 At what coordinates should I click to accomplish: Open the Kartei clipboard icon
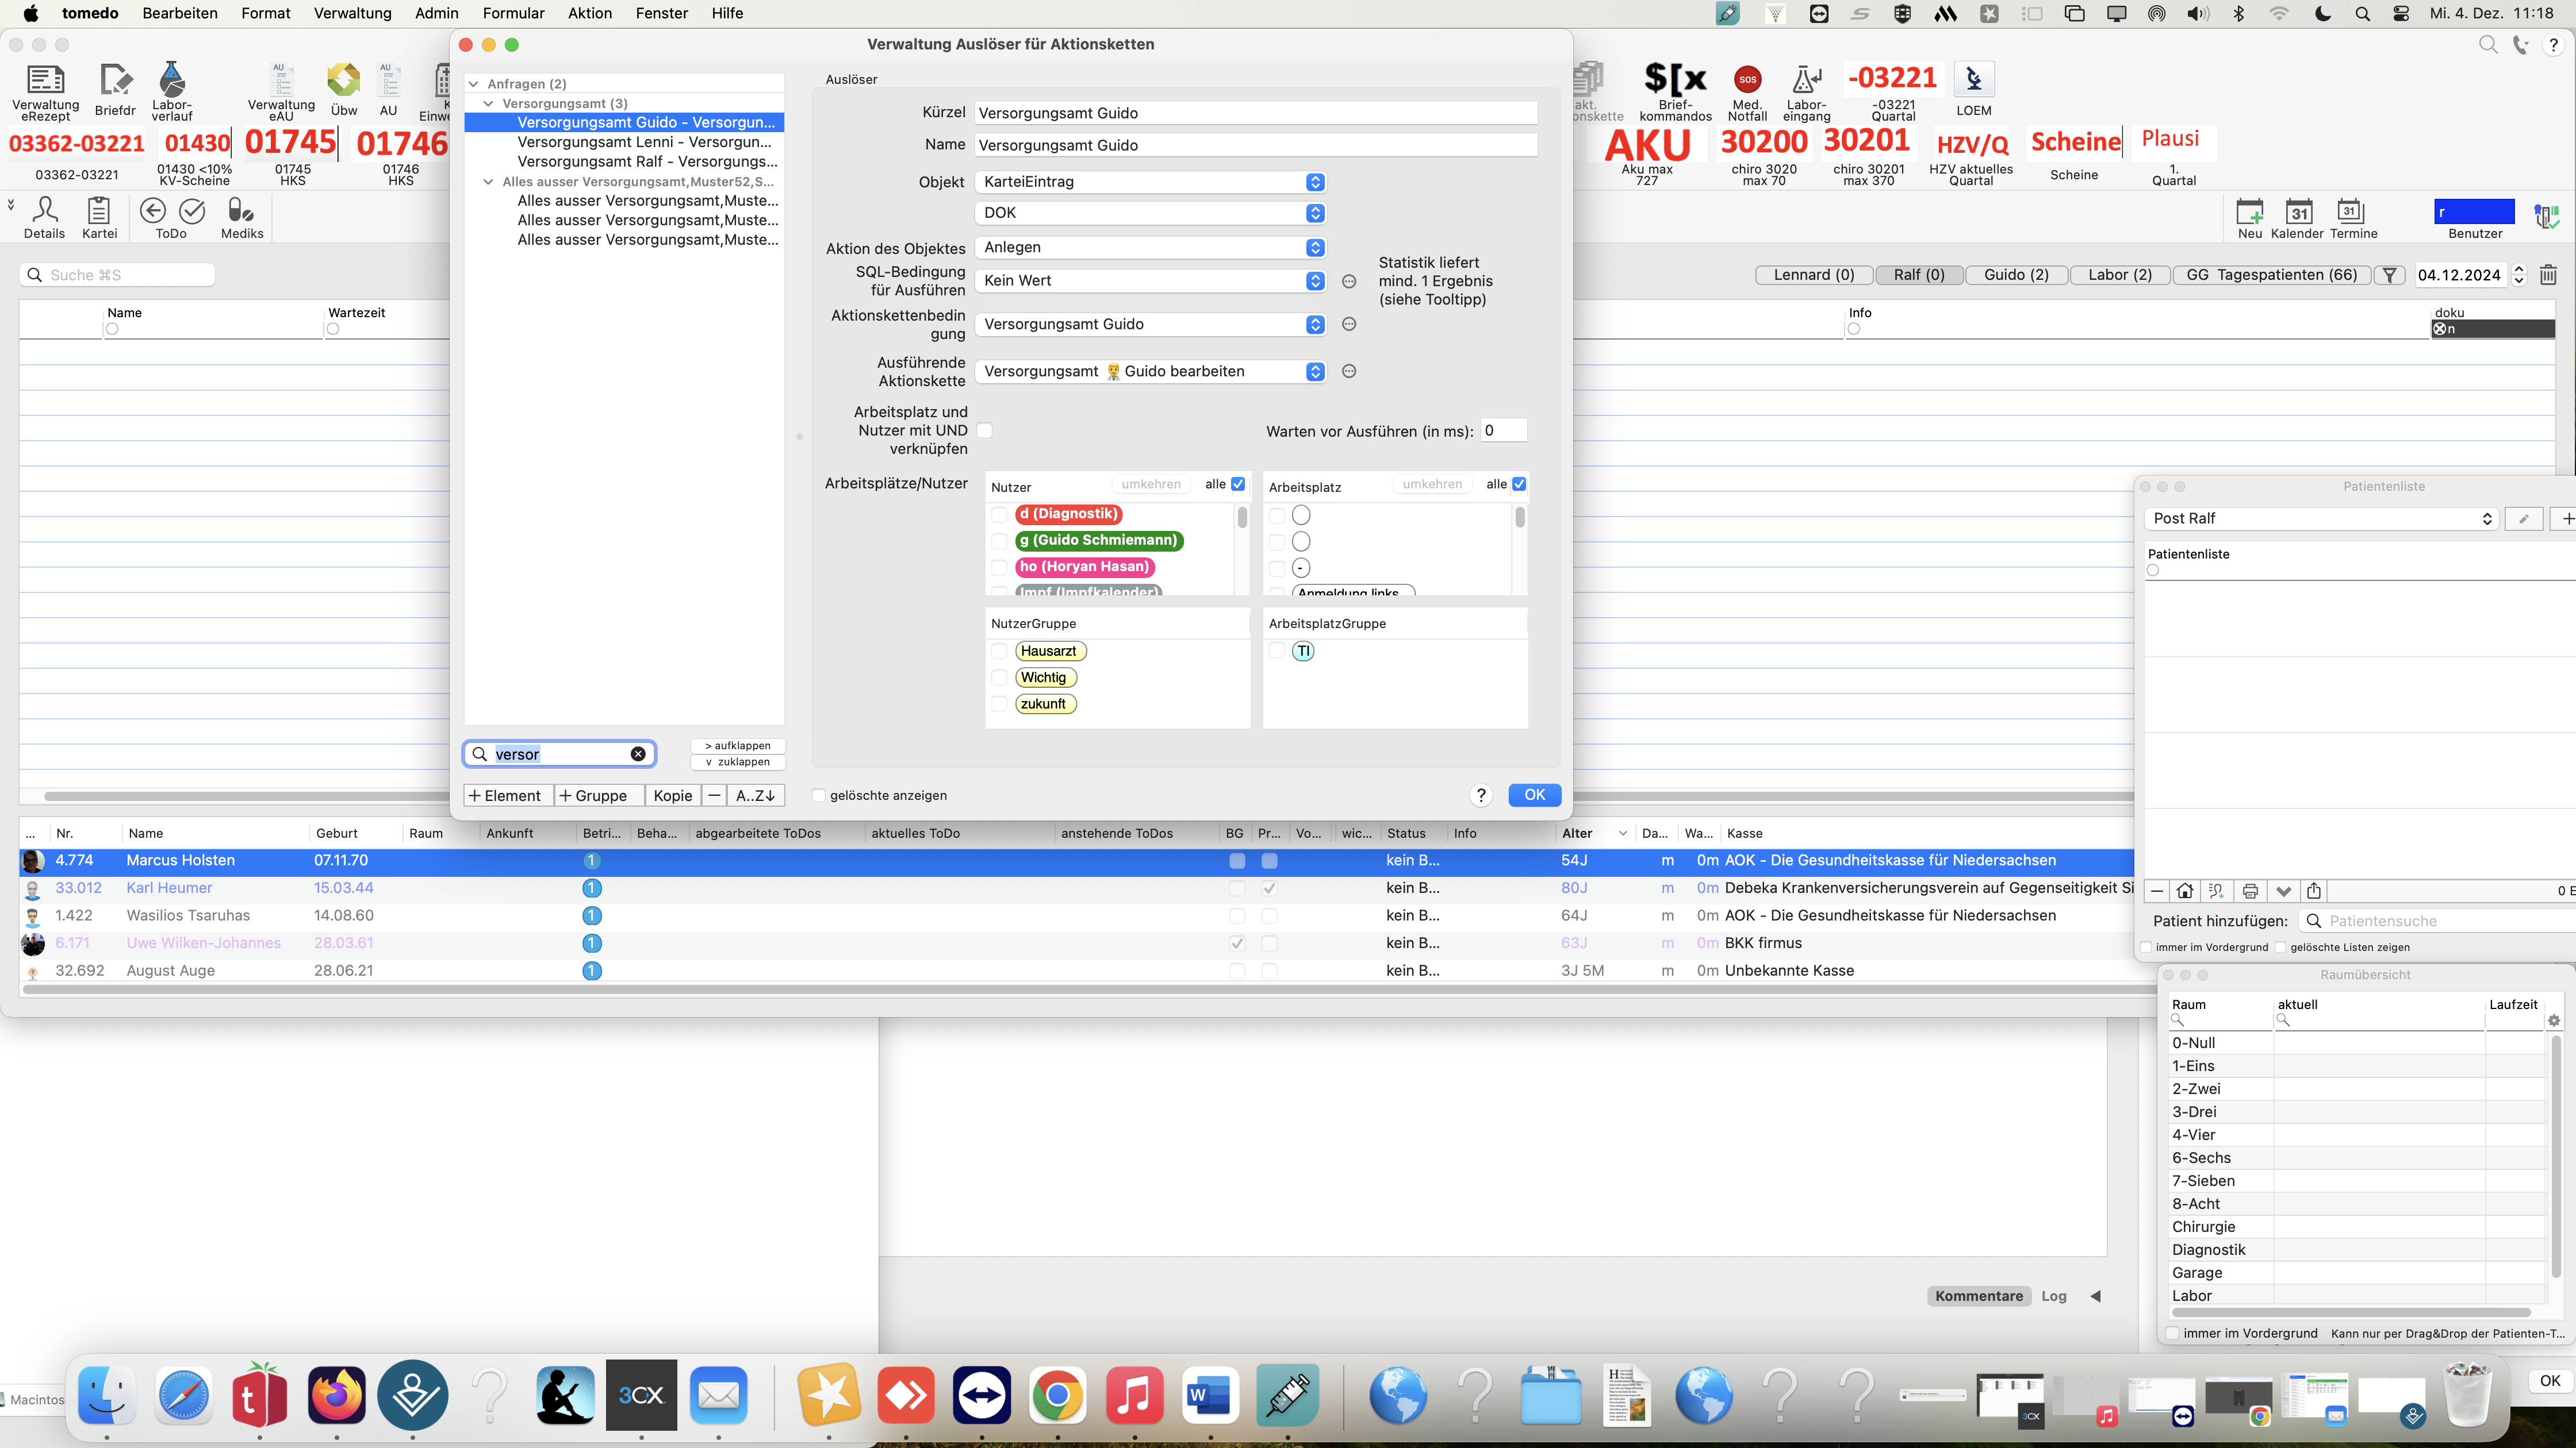click(99, 210)
